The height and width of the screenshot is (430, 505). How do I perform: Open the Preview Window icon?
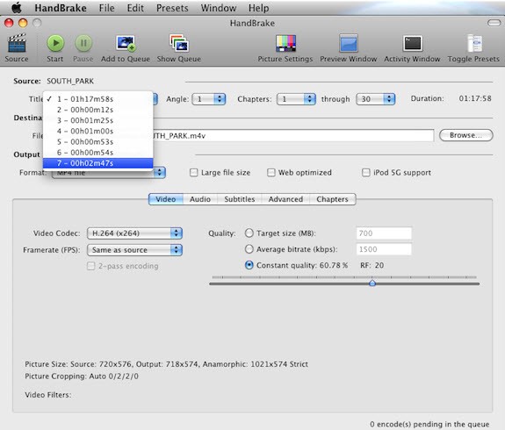pos(348,43)
